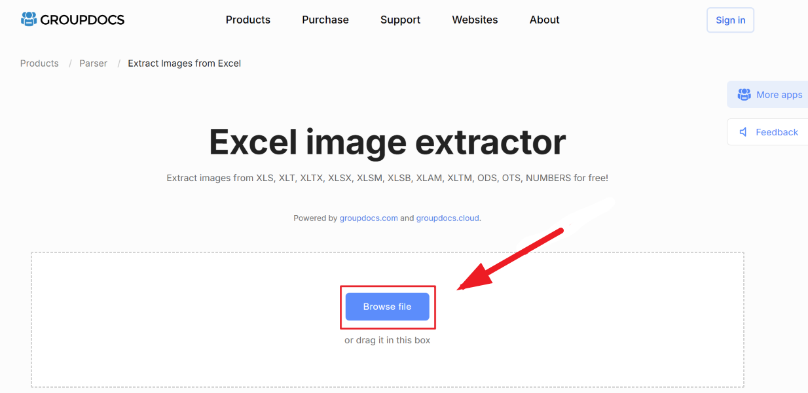
Task: Click the More apps grid icon
Action: 744,94
